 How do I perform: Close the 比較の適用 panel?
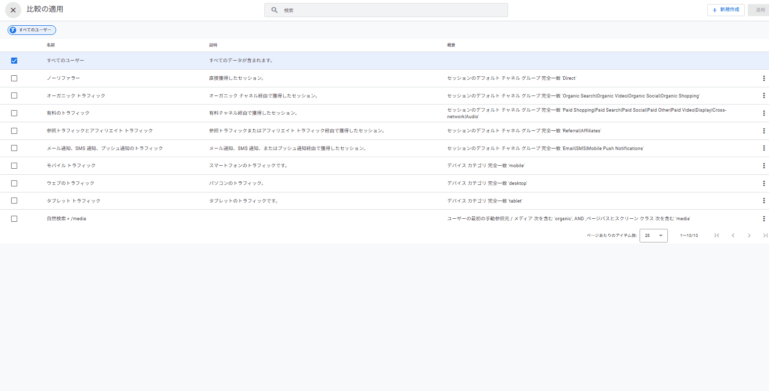coord(13,10)
